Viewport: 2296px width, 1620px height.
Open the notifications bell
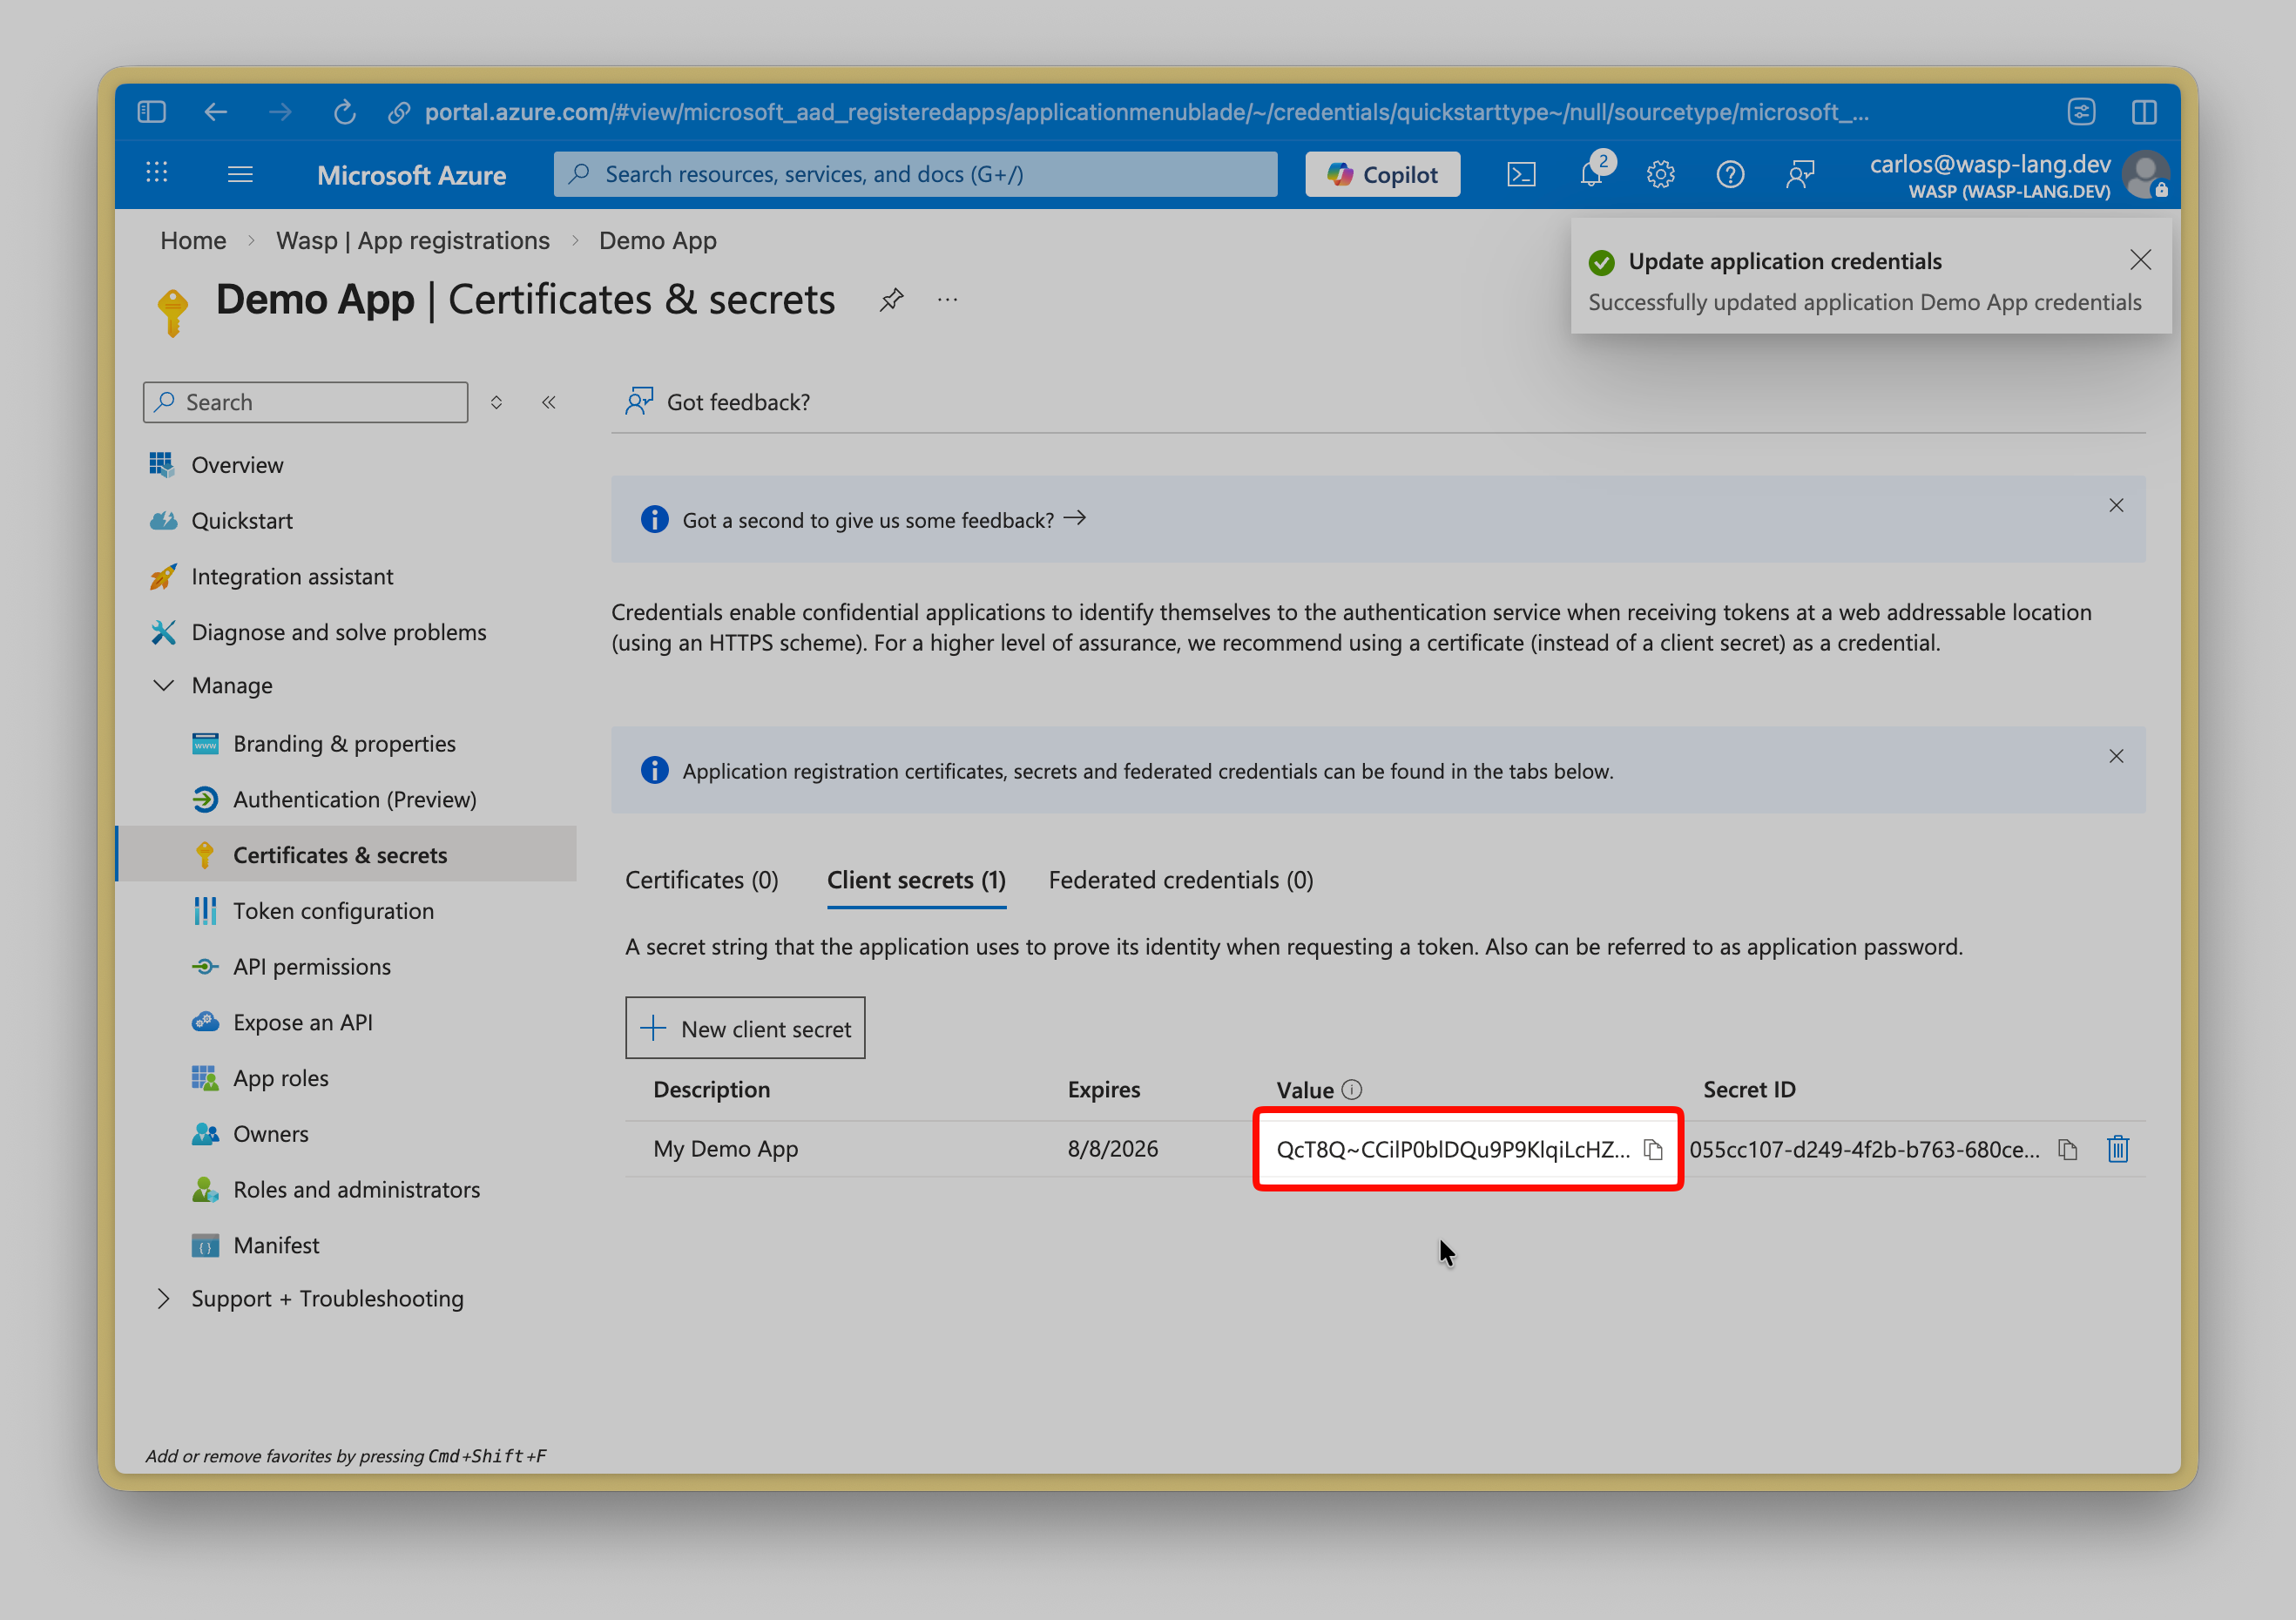[1591, 174]
